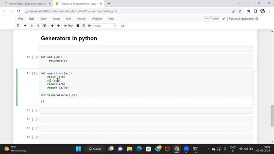Click the Python 3 (ipykernel) label
The image size is (274, 154).
[x=241, y=19]
